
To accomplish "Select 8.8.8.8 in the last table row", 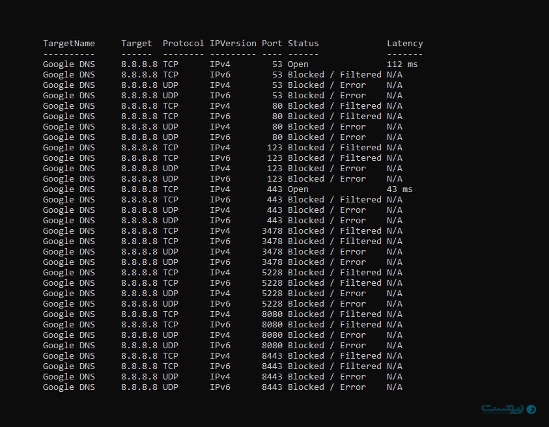I will point(139,387).
